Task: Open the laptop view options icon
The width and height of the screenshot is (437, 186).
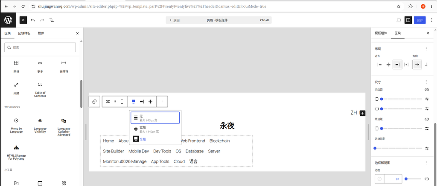Action: point(399,20)
